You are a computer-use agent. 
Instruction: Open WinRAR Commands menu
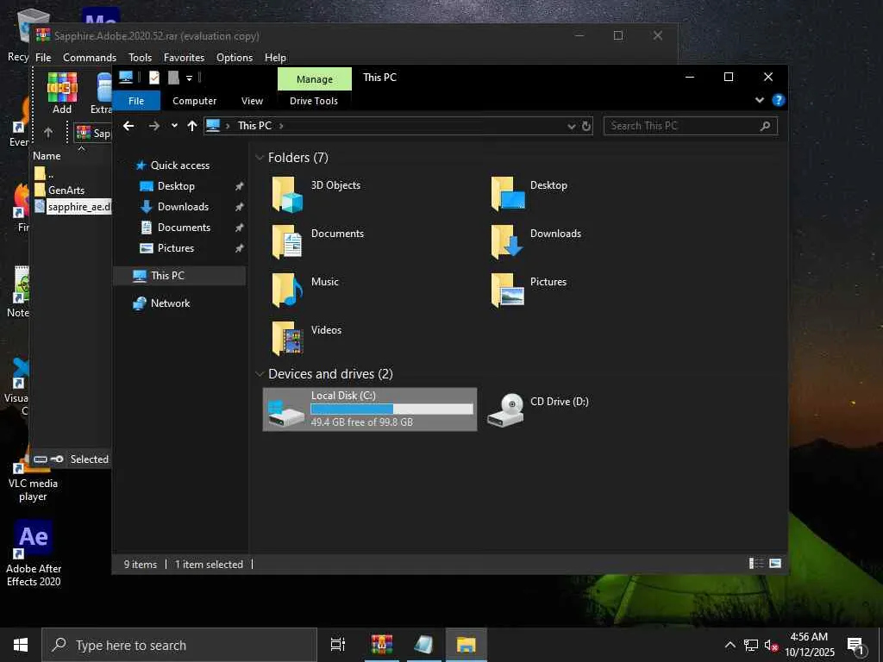(x=90, y=58)
